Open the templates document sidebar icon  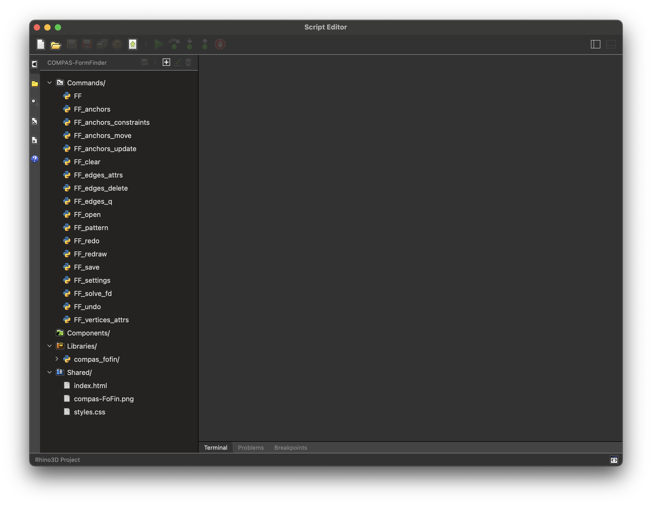[35, 121]
